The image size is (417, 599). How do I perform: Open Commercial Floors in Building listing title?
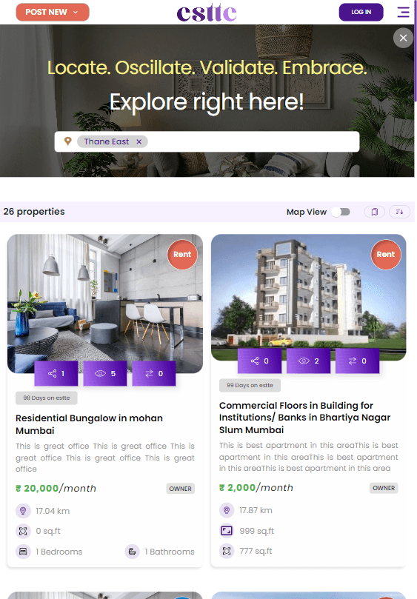[304, 418]
